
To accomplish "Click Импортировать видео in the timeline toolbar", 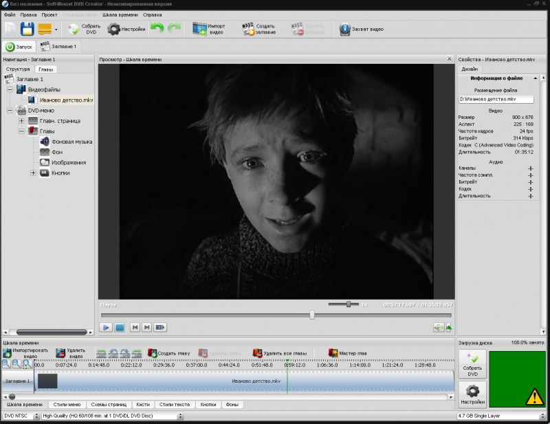I will (25, 353).
